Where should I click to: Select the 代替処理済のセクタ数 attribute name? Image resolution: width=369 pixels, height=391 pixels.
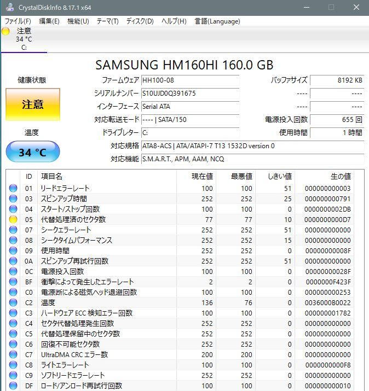(73, 219)
